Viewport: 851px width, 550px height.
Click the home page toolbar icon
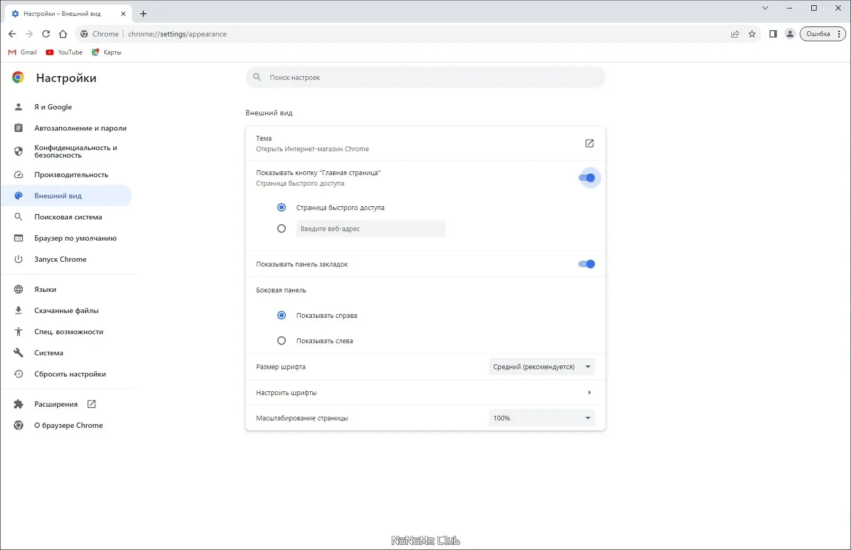pyautogui.click(x=63, y=34)
